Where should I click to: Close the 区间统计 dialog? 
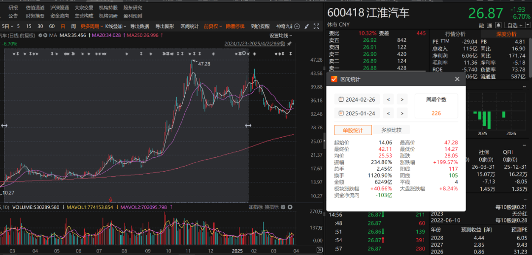pyautogui.click(x=457, y=79)
